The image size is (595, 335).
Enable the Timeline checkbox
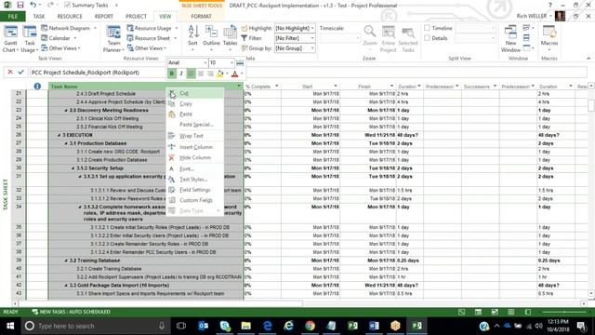pos(428,28)
